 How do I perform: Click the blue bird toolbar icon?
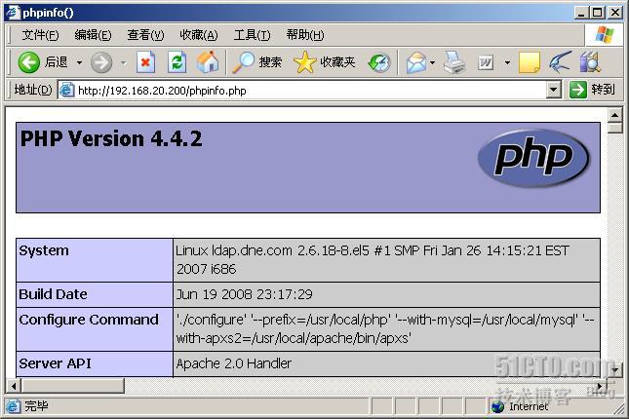pyautogui.click(x=560, y=62)
